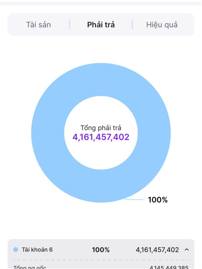Click the divider between Phải trả and Hiệu quả
The height and width of the screenshot is (269, 202).
coord(132,25)
